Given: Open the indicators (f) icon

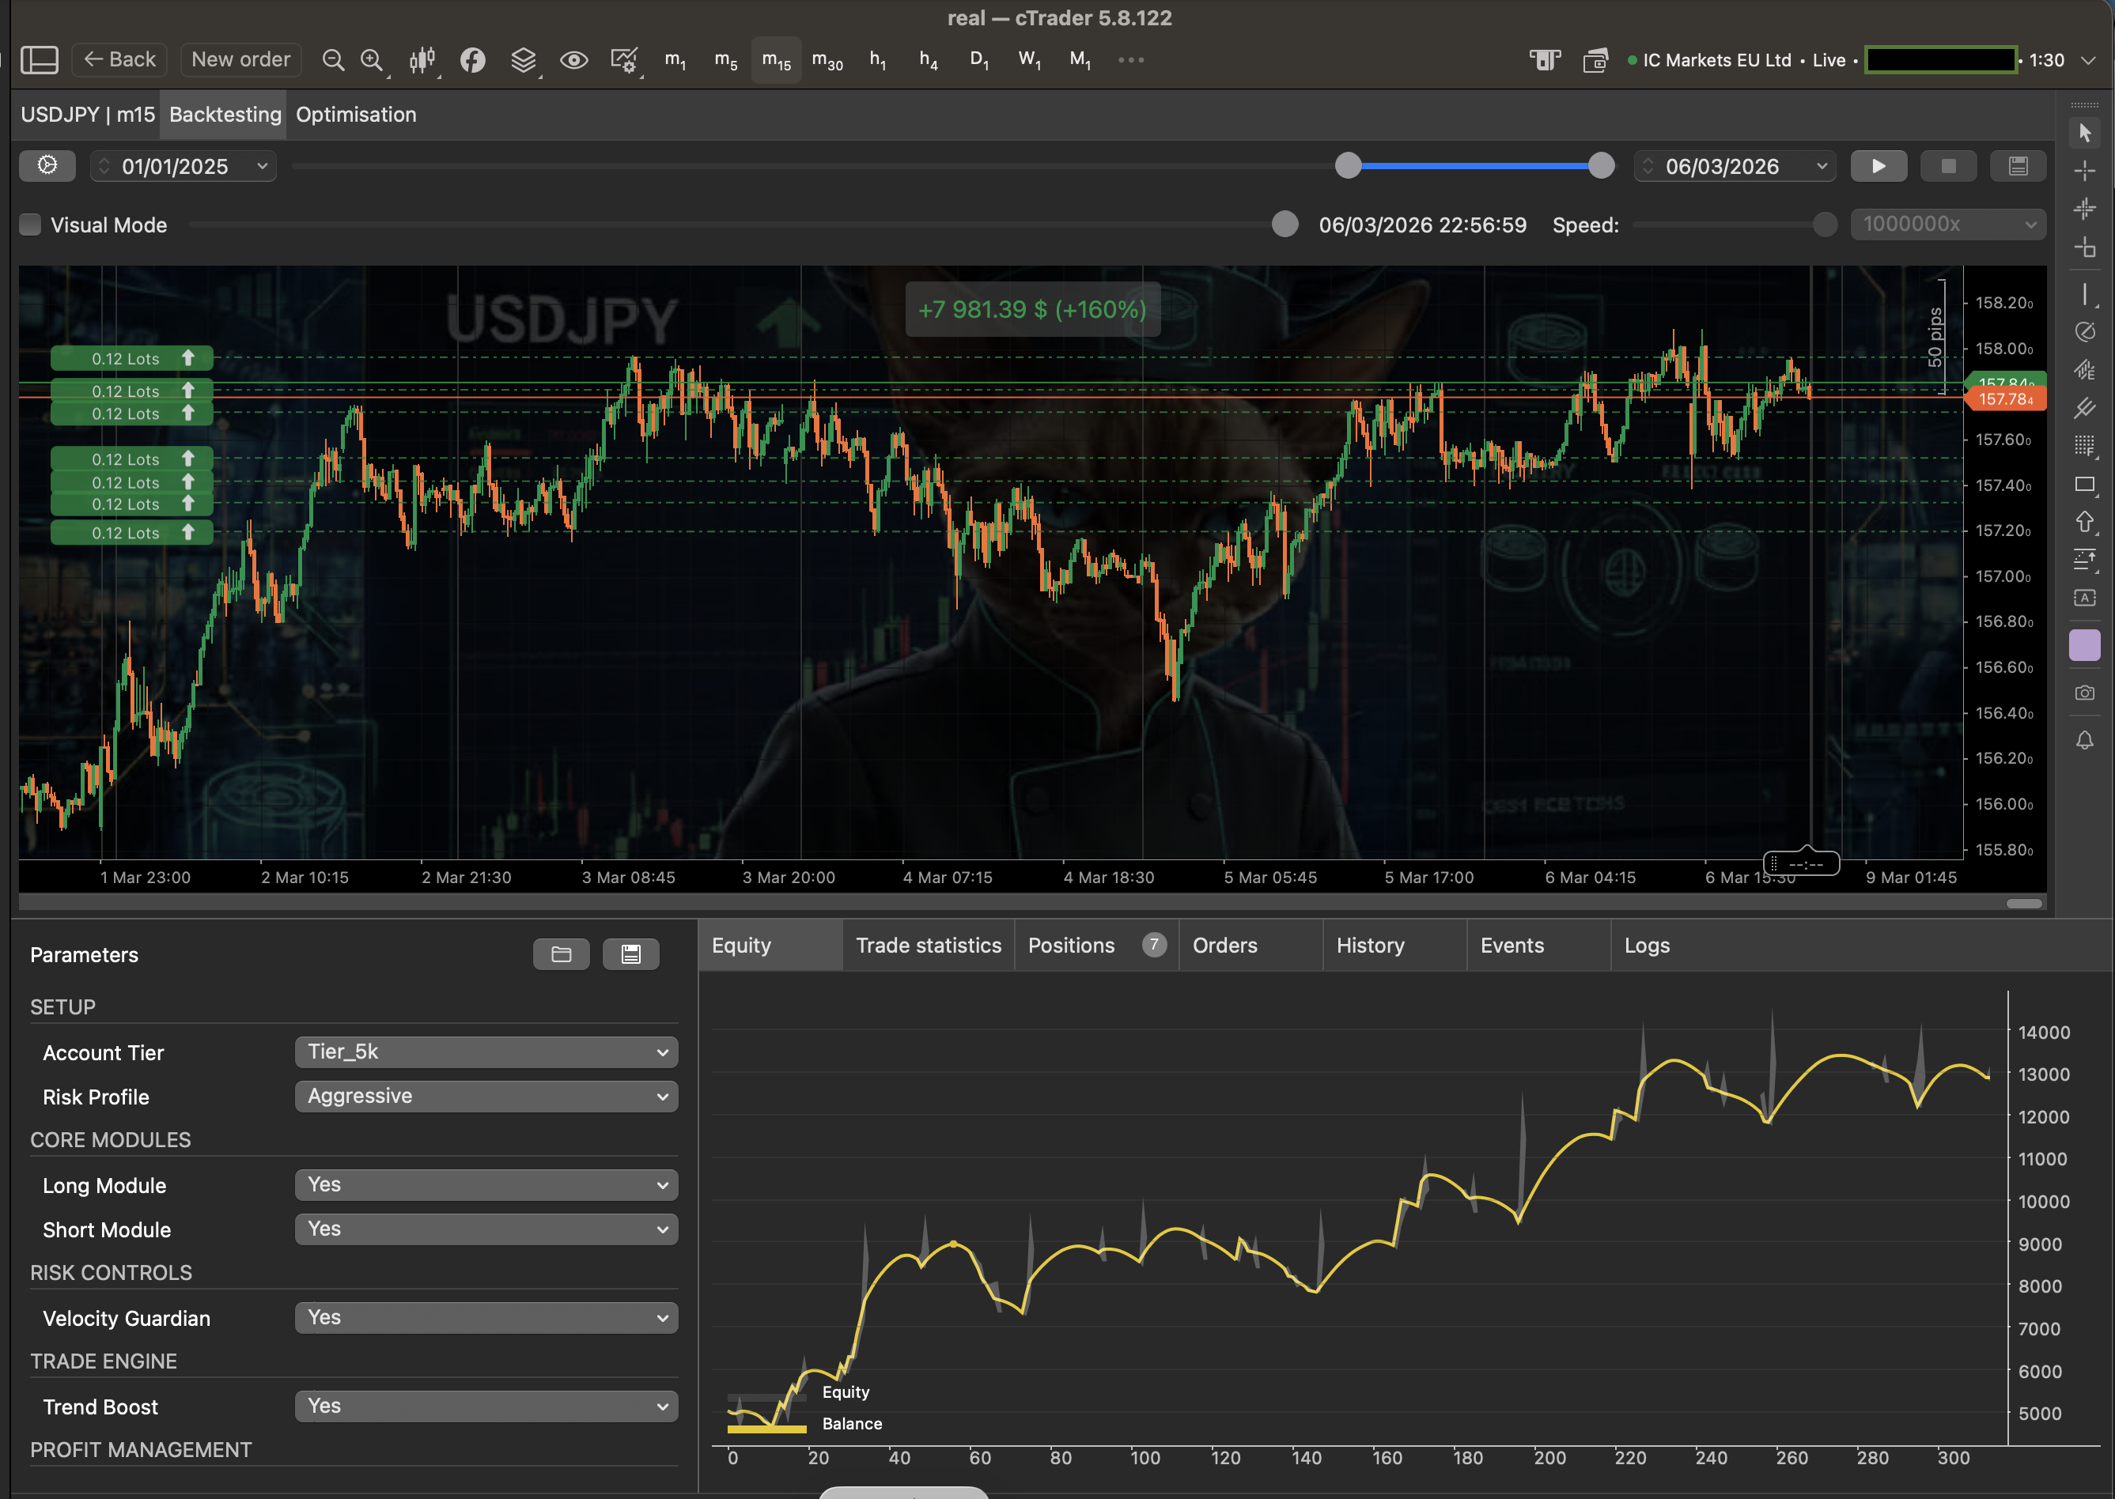Looking at the screenshot, I should click(x=473, y=60).
